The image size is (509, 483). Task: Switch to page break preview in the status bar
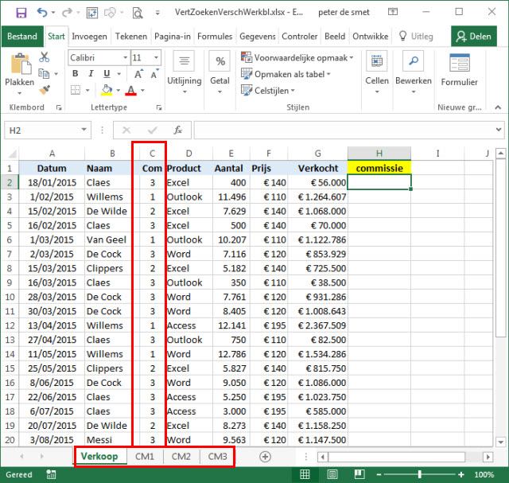[359, 474]
